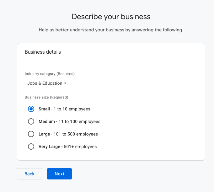Click the bold 'Very Large' option label
Image resolution: width=214 pixels, height=192 pixels.
pyautogui.click(x=49, y=147)
